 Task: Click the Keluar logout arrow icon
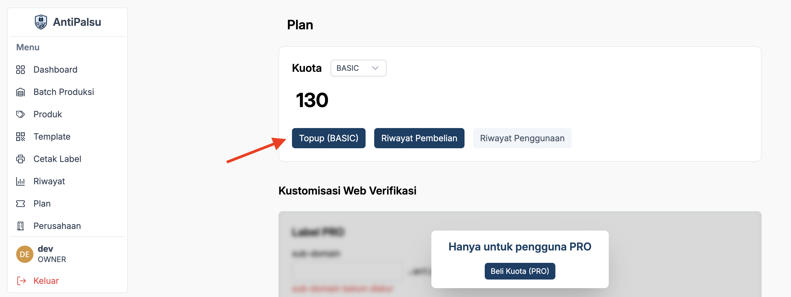(22, 281)
